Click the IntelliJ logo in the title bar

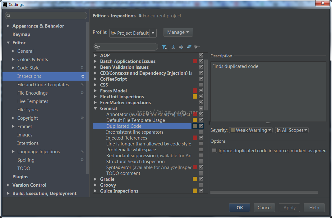[5, 4]
